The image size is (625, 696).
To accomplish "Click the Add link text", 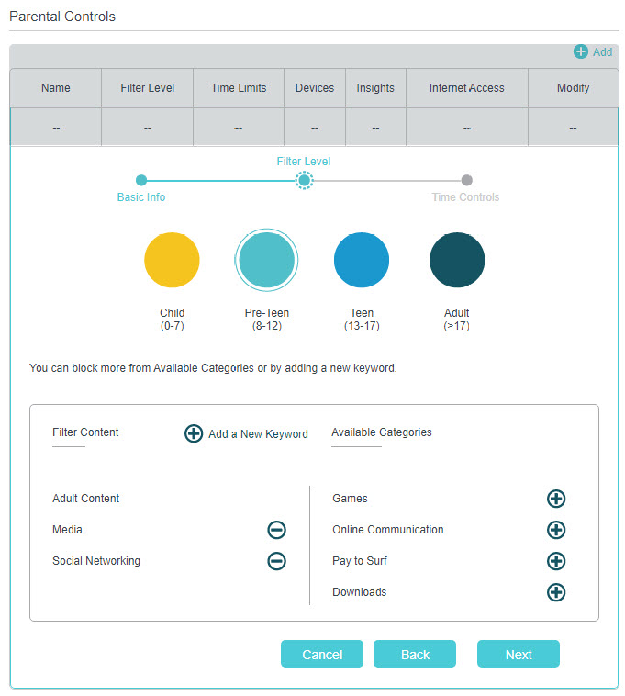I will point(602,52).
